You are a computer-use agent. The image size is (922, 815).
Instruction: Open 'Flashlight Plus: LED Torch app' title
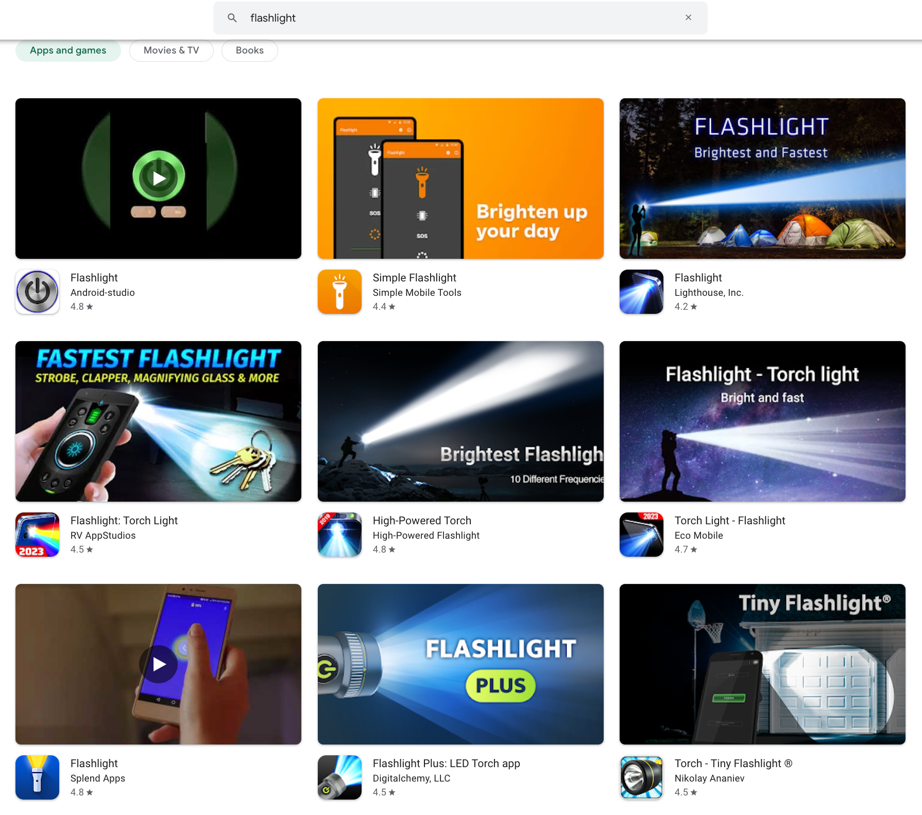(x=447, y=764)
